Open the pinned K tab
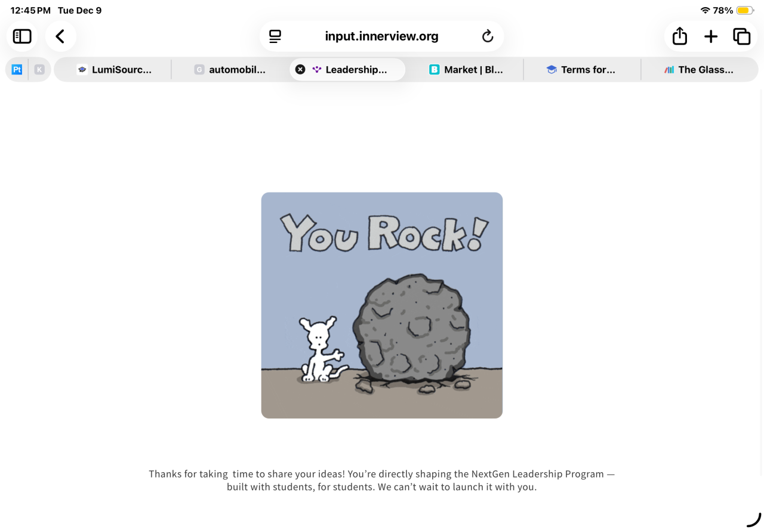 click(x=39, y=70)
